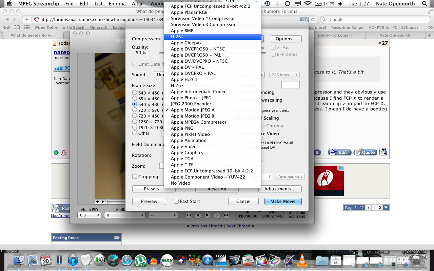Enable the Cropping checkbox

135,176
